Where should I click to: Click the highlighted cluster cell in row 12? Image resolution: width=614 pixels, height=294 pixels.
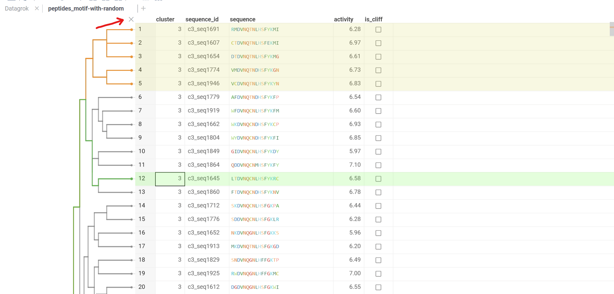point(170,179)
